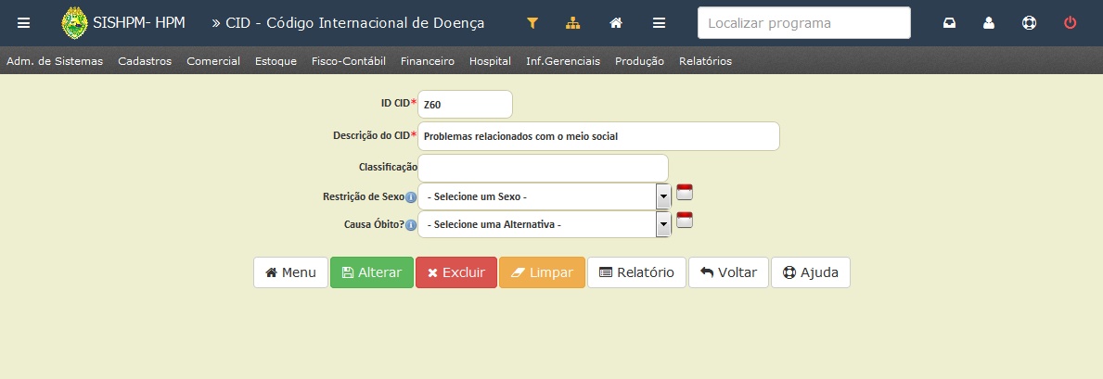Click the orange Limpar button
Image resolution: width=1103 pixels, height=379 pixels.
click(543, 272)
